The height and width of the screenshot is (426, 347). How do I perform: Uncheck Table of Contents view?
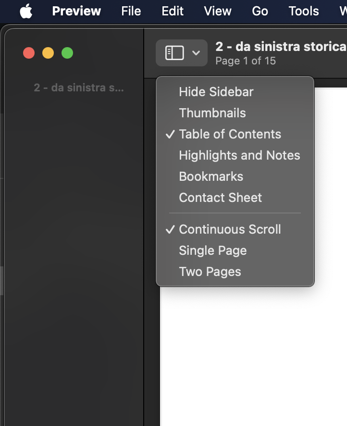pos(230,134)
